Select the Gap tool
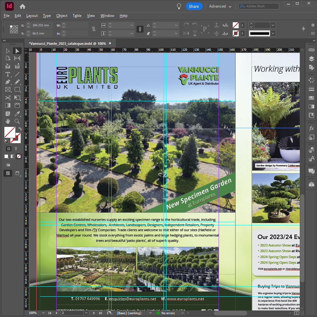 (17, 59)
